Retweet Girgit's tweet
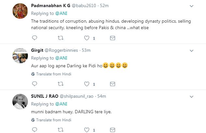The width and height of the screenshot is (206, 133). tap(60, 84)
